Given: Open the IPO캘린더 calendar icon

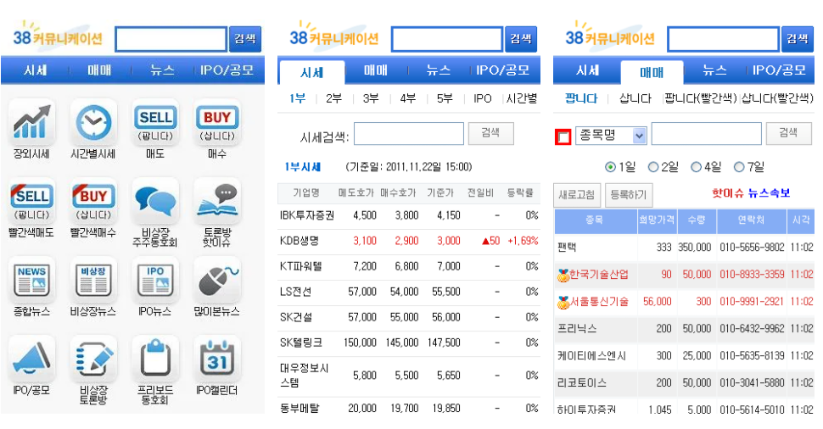Looking at the screenshot, I should tap(216, 359).
